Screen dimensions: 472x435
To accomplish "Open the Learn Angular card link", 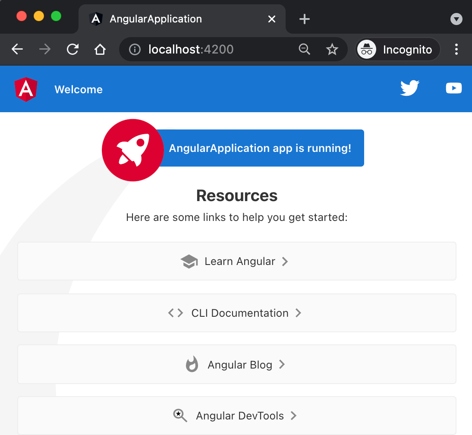I will coord(237,261).
